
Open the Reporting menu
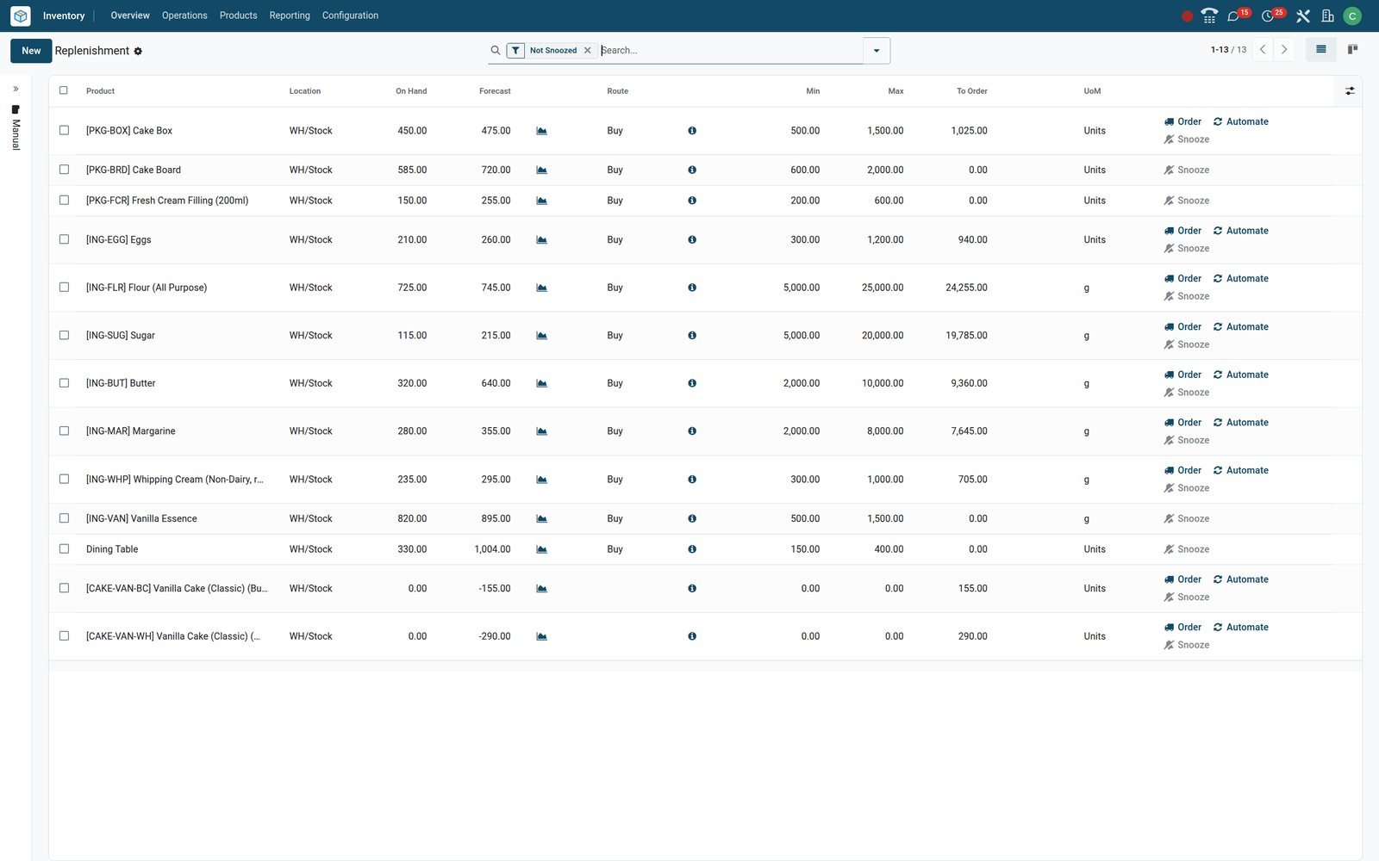click(290, 15)
